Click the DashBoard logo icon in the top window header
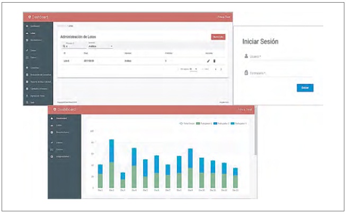346x214 pixels. click(x=30, y=17)
